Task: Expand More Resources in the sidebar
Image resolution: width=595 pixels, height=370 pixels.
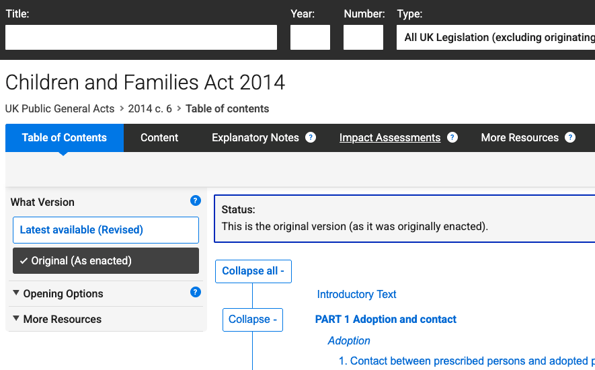Action: (x=62, y=320)
